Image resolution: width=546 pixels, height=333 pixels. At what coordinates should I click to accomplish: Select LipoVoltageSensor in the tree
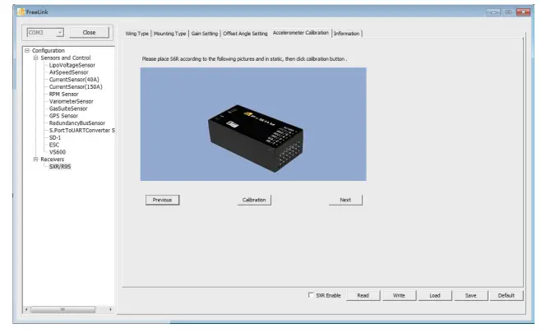72,65
